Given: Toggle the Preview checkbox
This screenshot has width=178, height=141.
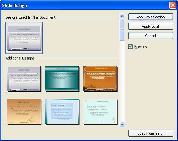Looking at the screenshot, I should click(130, 46).
